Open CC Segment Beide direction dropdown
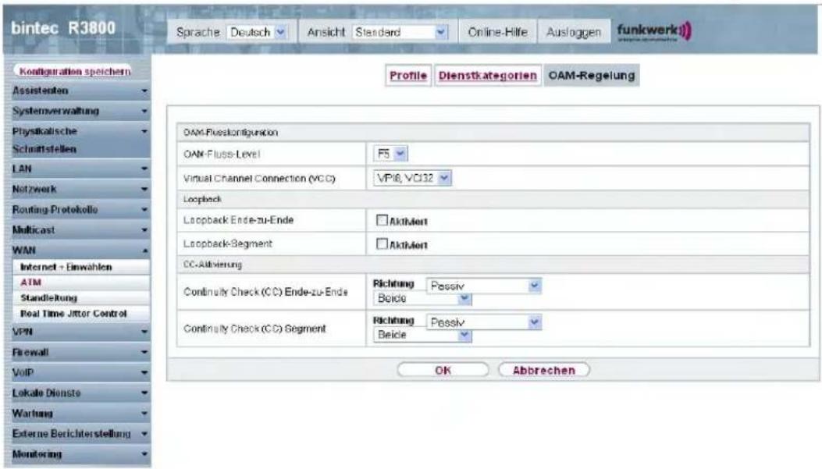This screenshot has width=822, height=469. click(x=422, y=335)
